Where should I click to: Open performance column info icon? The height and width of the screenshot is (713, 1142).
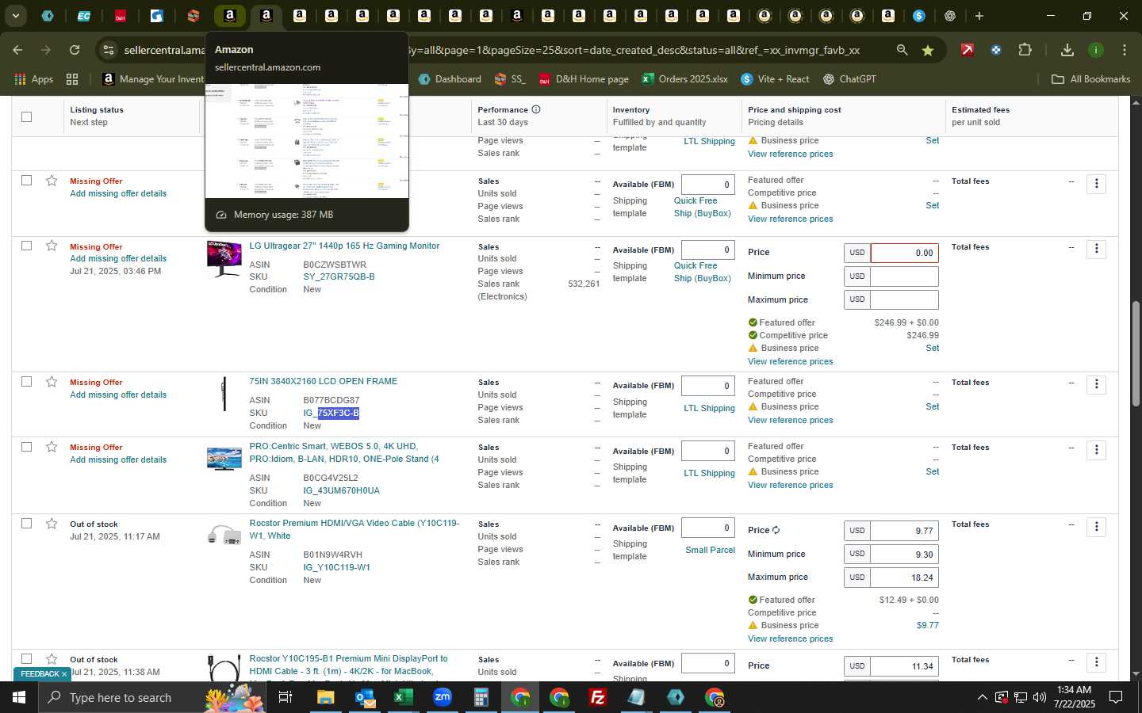(536, 109)
